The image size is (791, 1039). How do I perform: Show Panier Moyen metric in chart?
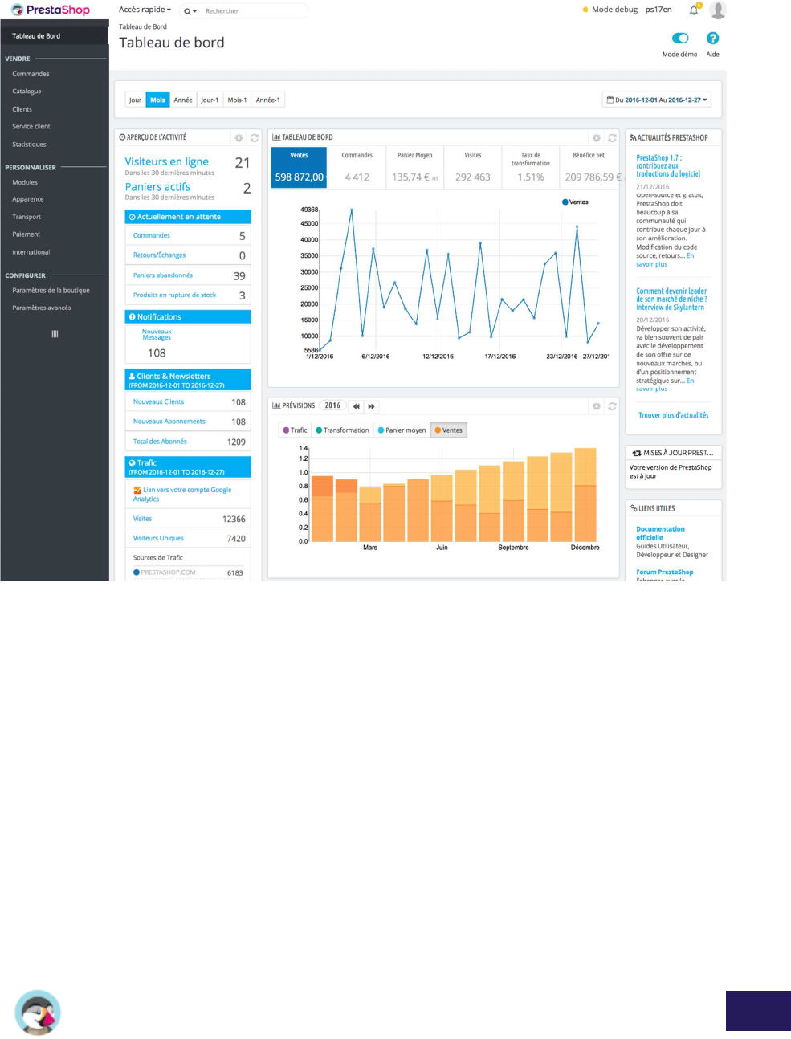[415, 167]
